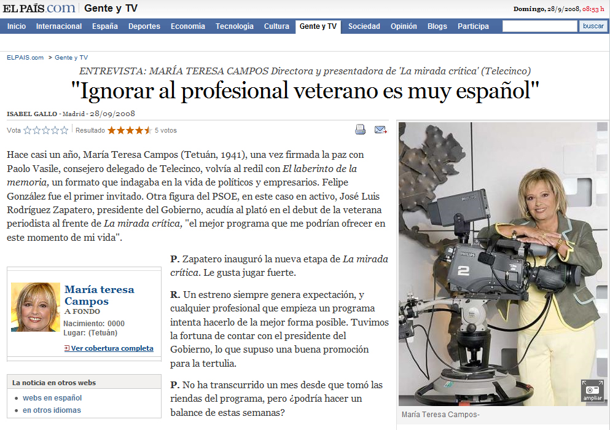The height and width of the screenshot is (430, 610).
Task: Rate article with the first vote star
Action: point(27,130)
